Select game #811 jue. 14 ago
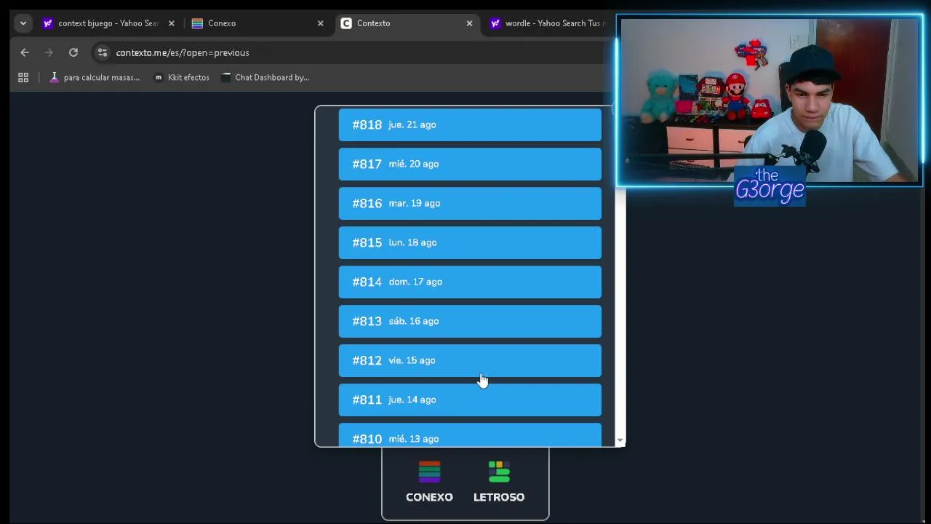Image resolution: width=931 pixels, height=524 pixels. coord(470,400)
